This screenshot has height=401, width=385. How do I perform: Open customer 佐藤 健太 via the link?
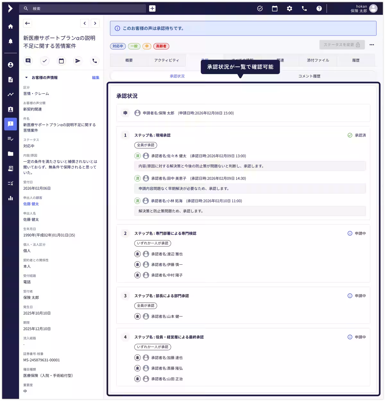[x=30, y=204]
